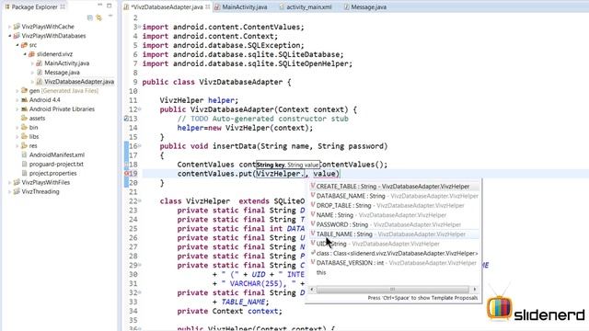Click VivzPlaysWithCache project icon
This screenshot has height=331, width=589.
(17, 27)
